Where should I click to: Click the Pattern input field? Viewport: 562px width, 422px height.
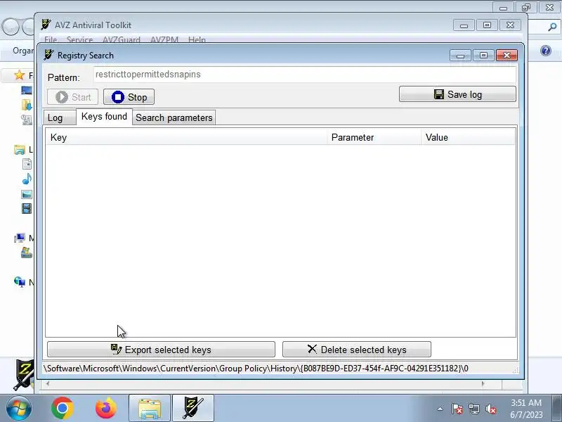point(305,75)
